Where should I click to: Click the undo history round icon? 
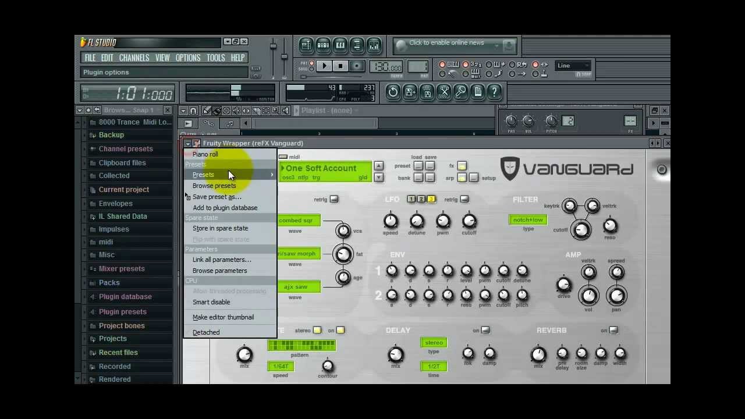point(393,92)
